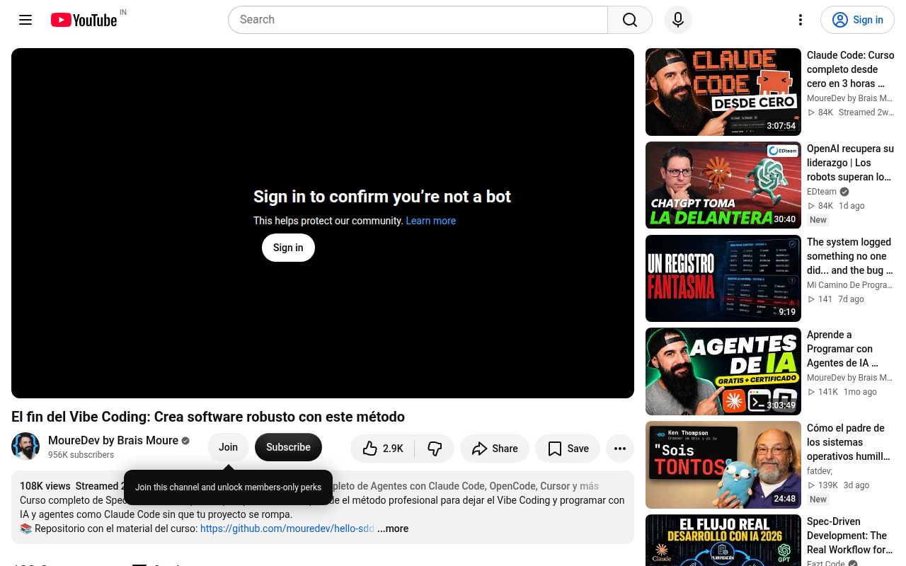Open Agentes de IA thumbnail
This screenshot has width=906, height=566.
pyautogui.click(x=723, y=371)
